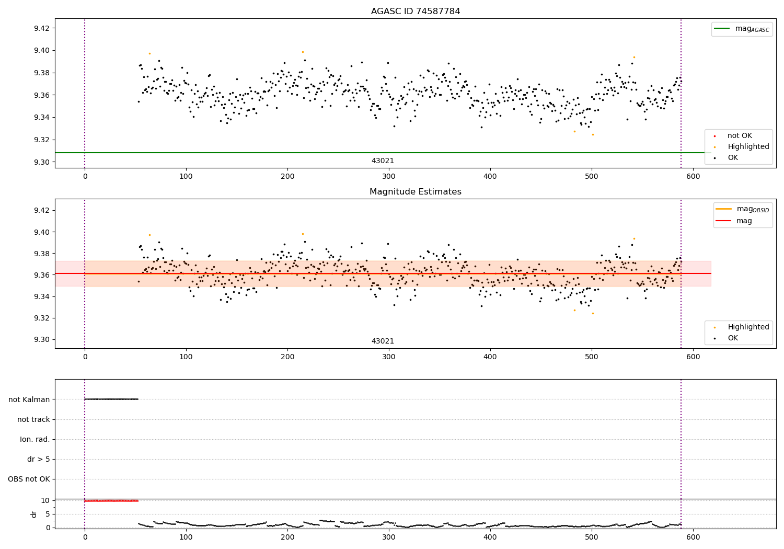Viewport: 784px width, 549px height.
Task: Click the 9.32 y-tick in the Magnitude Estimates plot
Action: [41, 318]
